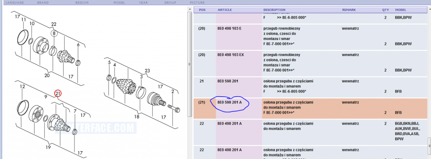Click POS (20) of the 103 E row
The height and width of the screenshot is (159, 431).
pyautogui.click(x=202, y=28)
